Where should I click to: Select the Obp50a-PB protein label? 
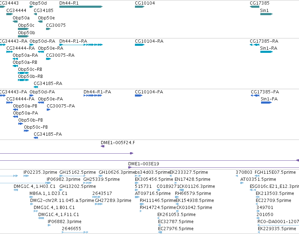[25, 106]
